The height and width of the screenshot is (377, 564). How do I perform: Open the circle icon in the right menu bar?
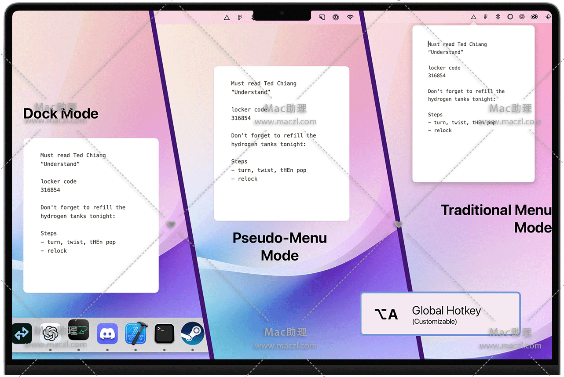point(510,17)
